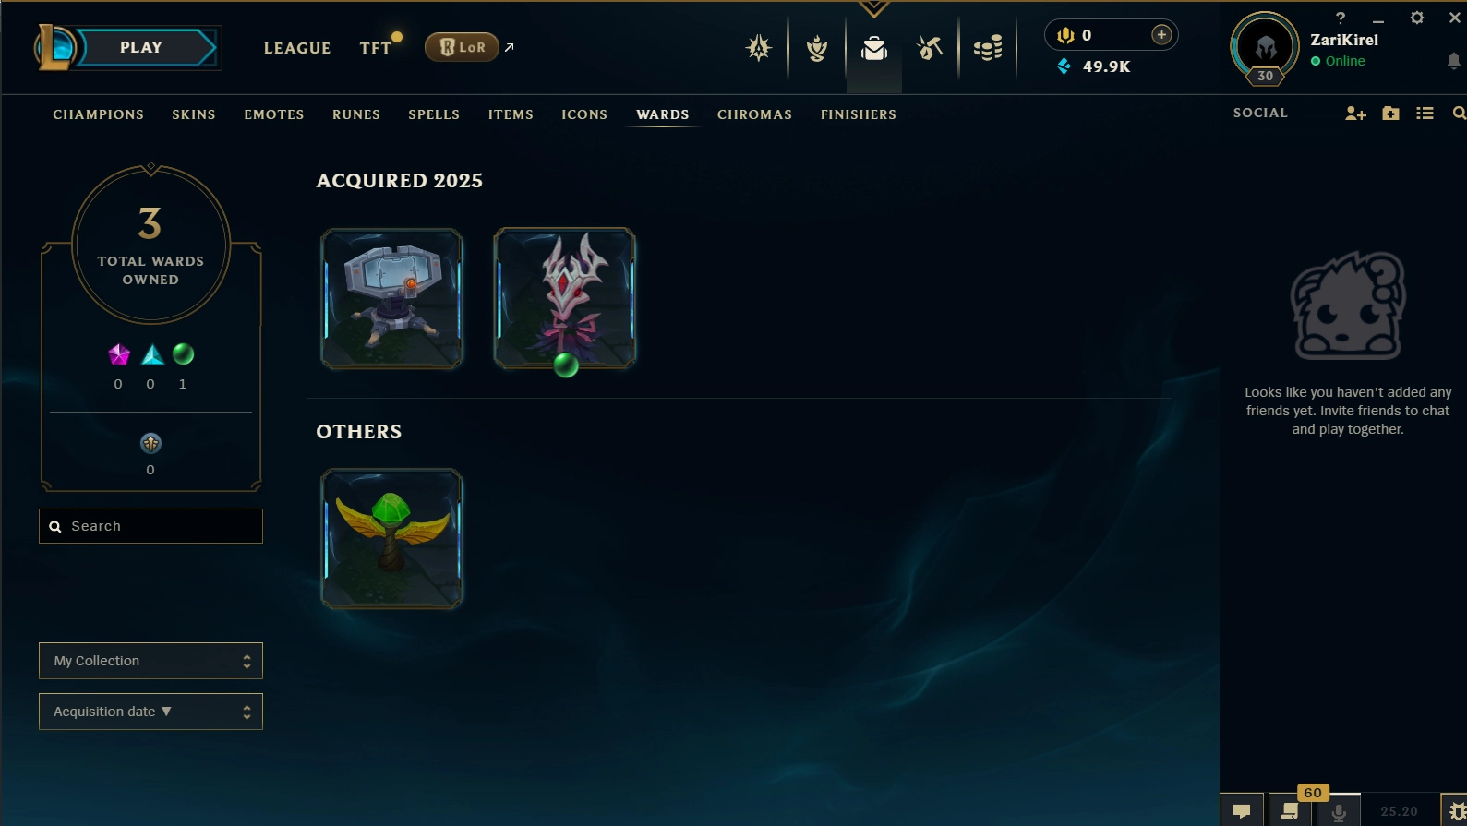
Task: Open the notifications bell icon
Action: point(1453,61)
